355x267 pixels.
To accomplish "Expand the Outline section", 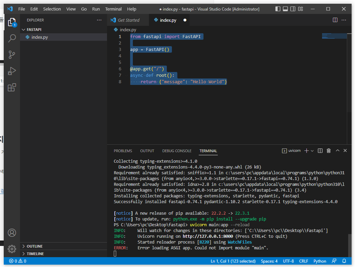I will coord(64,246).
